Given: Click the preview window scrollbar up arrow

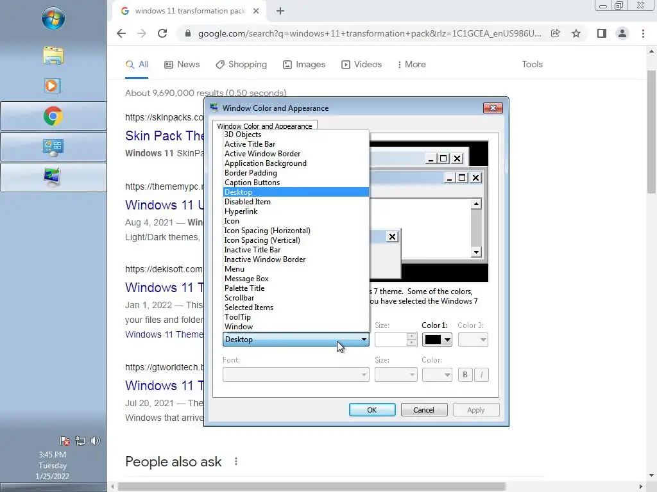Looking at the screenshot, I should tap(476, 204).
